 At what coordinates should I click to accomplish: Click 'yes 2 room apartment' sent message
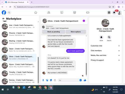point(75,51)
